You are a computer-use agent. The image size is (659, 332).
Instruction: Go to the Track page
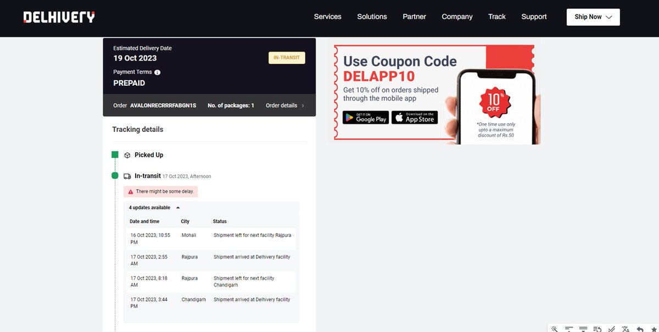tap(497, 16)
